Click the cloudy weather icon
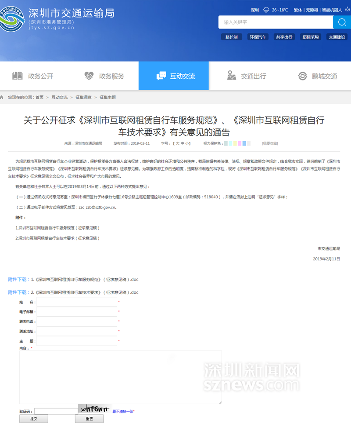This screenshot has width=351, height=423. pyautogui.click(x=266, y=10)
